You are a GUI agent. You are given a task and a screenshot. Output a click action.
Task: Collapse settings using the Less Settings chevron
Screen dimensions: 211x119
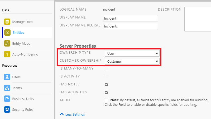click(62, 114)
